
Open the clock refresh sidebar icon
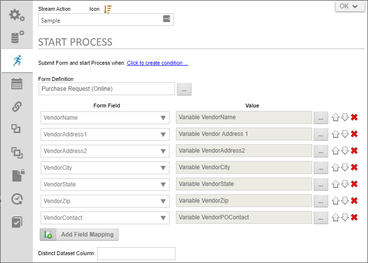click(x=17, y=199)
